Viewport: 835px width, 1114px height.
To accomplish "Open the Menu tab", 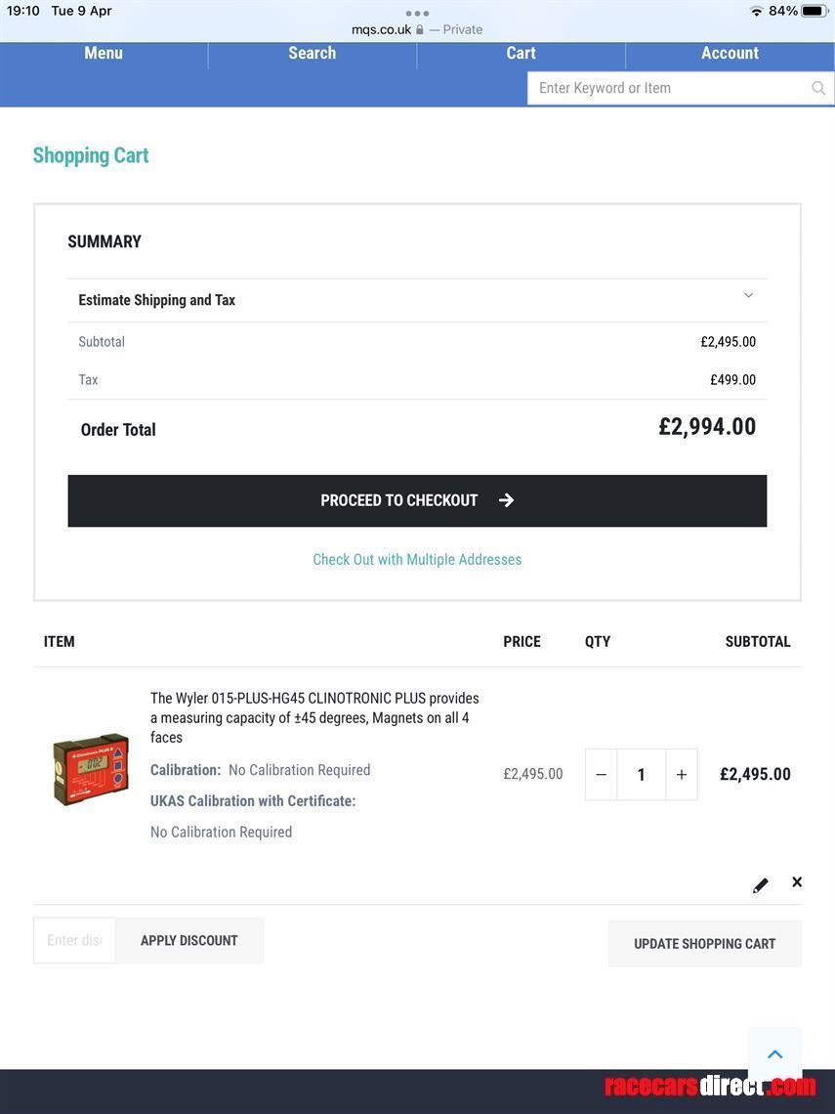I will pyautogui.click(x=104, y=53).
